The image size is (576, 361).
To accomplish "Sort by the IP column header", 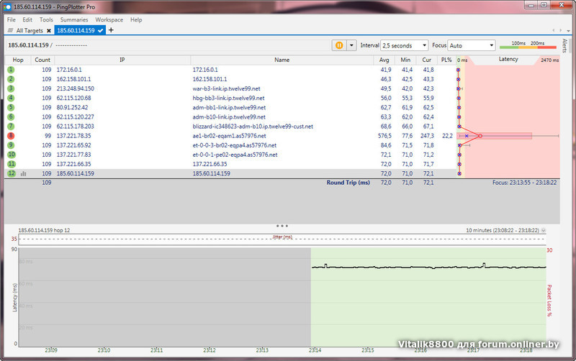I will point(122,60).
